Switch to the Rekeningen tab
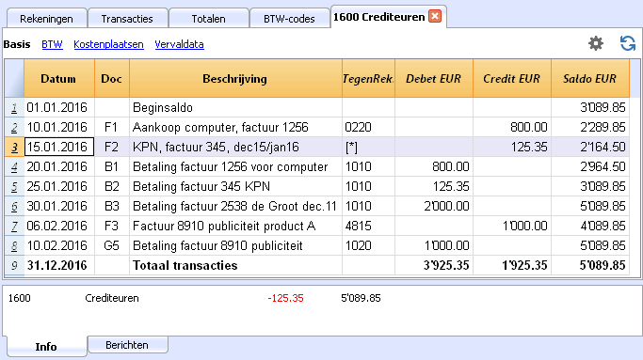 pyautogui.click(x=46, y=19)
